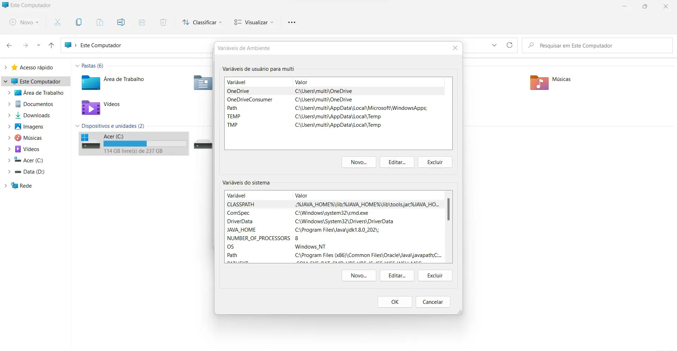
Task: Click the monitor icon in address bar
Action: tap(68, 45)
